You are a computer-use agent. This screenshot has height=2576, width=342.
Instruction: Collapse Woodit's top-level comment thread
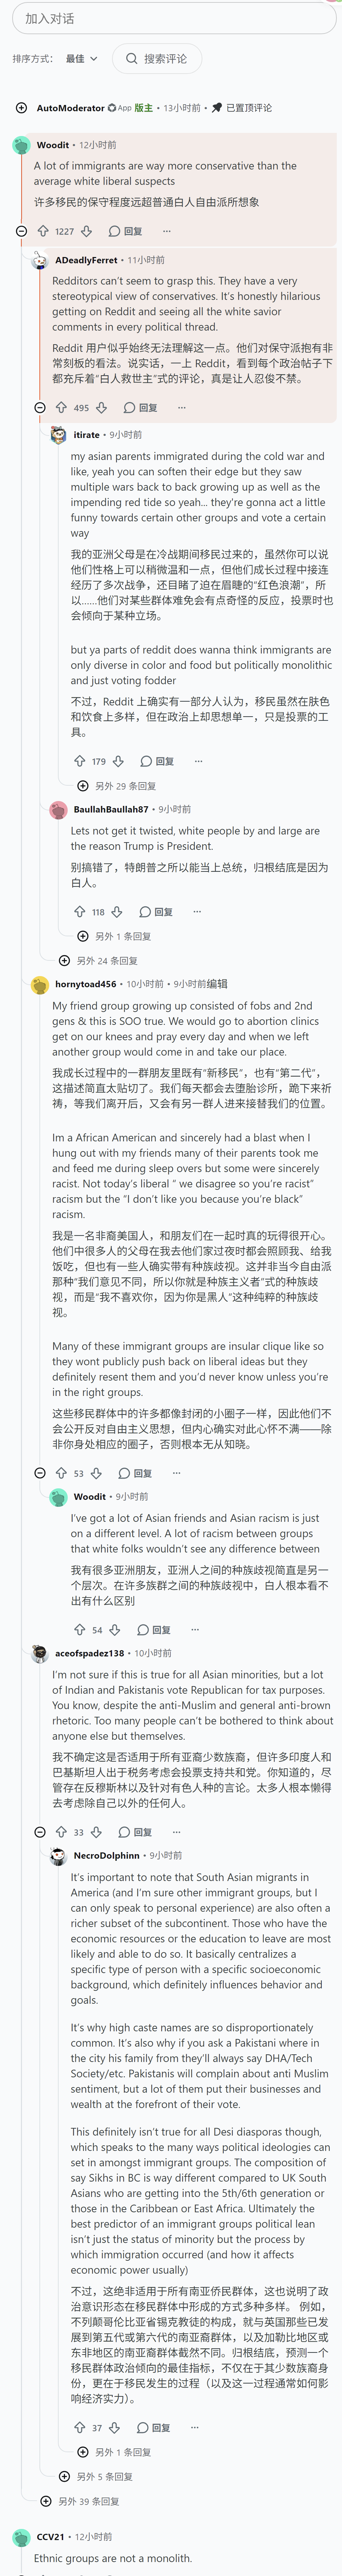click(22, 231)
